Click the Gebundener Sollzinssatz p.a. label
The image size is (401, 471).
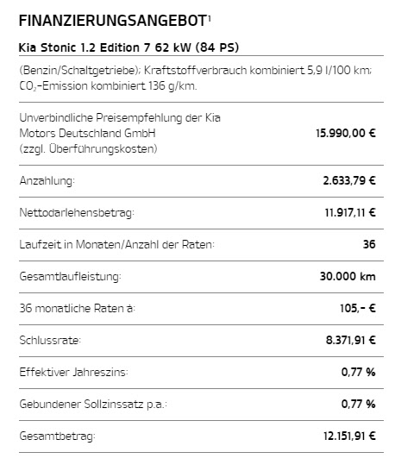tap(93, 405)
